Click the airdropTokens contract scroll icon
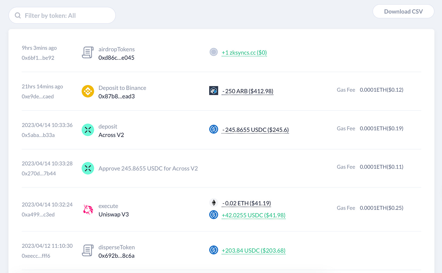Viewport: 442px width, 273px height. point(88,53)
